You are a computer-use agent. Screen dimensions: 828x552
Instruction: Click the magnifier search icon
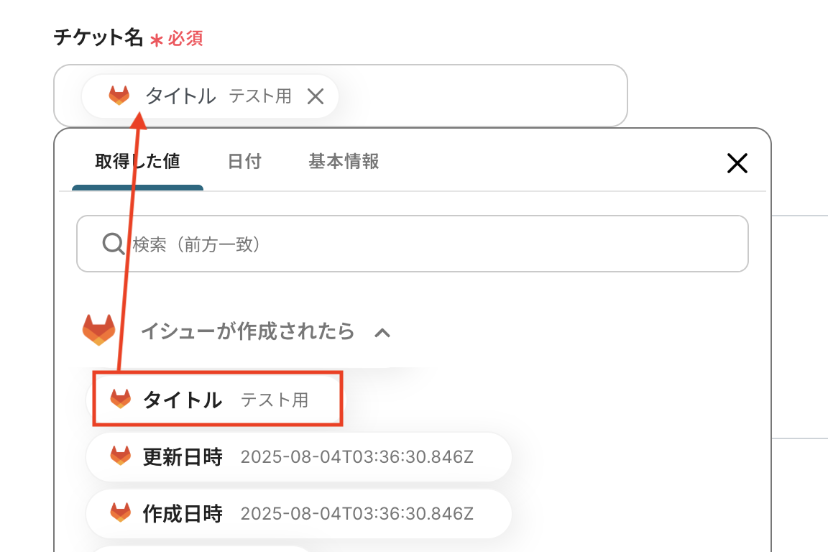(114, 244)
